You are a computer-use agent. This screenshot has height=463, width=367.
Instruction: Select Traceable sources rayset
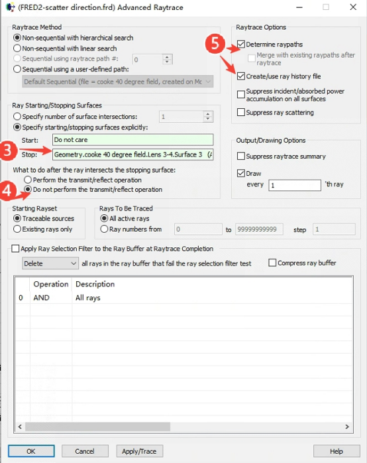(x=17, y=218)
